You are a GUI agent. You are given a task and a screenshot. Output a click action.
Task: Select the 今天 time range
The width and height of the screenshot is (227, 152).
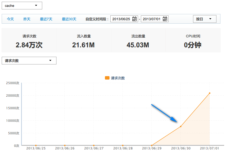(10, 19)
